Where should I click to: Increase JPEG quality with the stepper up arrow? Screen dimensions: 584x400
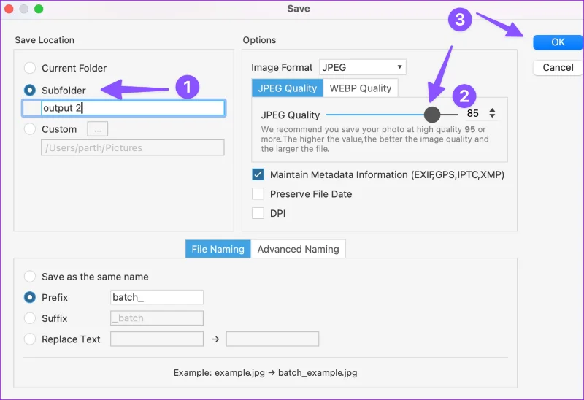click(492, 110)
